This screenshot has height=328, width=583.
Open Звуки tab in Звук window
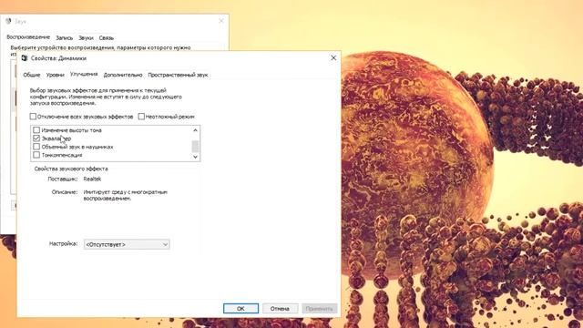click(x=86, y=38)
